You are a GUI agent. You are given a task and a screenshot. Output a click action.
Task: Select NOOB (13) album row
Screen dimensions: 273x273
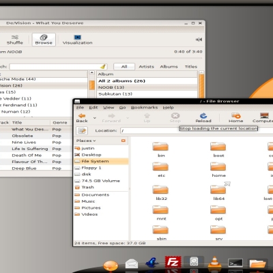click(x=147, y=87)
